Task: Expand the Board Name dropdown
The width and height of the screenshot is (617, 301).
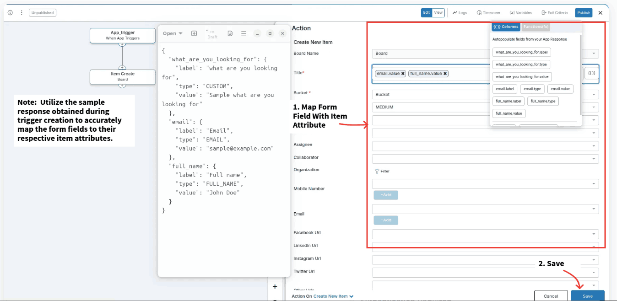Action: (594, 54)
